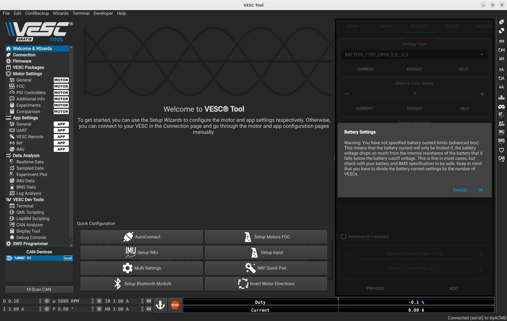Screen dimensions: 507x321
Task: Click the Disconnect unplugged icon in right toolbar
Action: (501, 31)
